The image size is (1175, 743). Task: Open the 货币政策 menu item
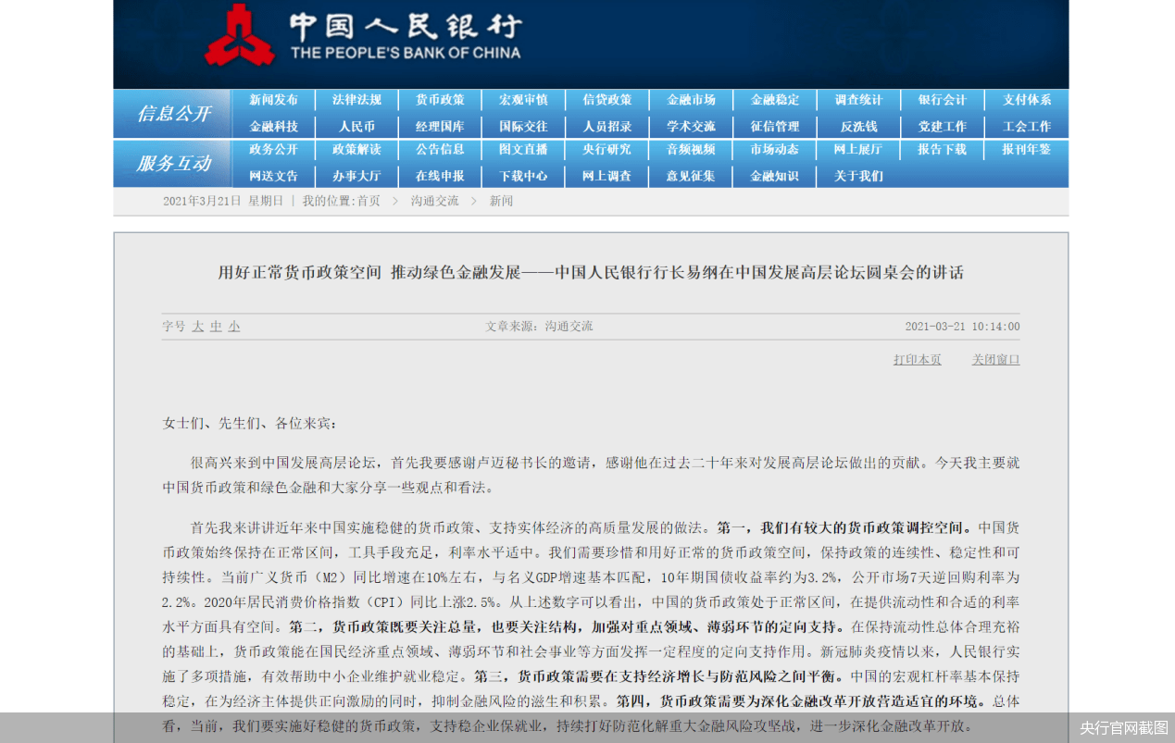pos(440,100)
